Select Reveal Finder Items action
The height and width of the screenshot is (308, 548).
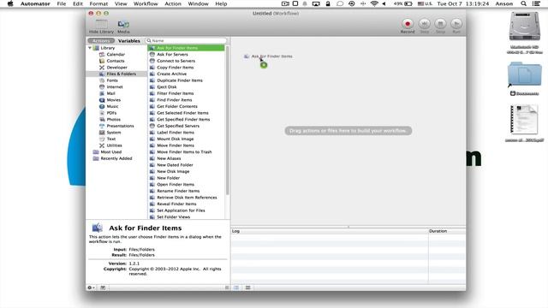point(176,204)
